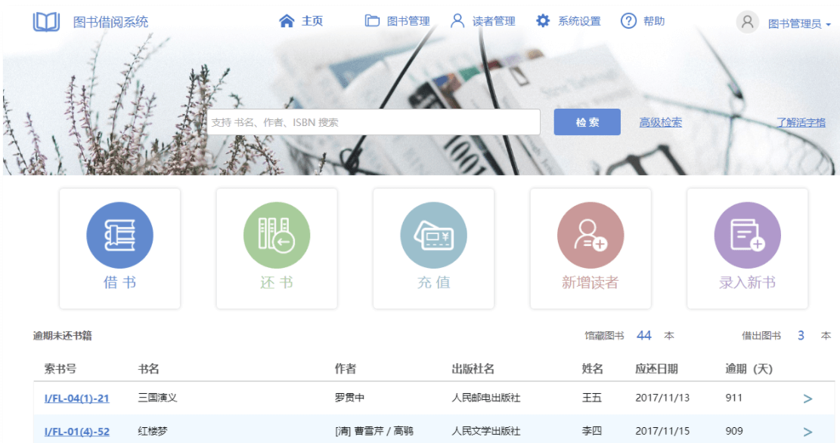Expand the 红楼梦 row arrow
Image resolution: width=840 pixels, height=443 pixels.
click(x=807, y=432)
